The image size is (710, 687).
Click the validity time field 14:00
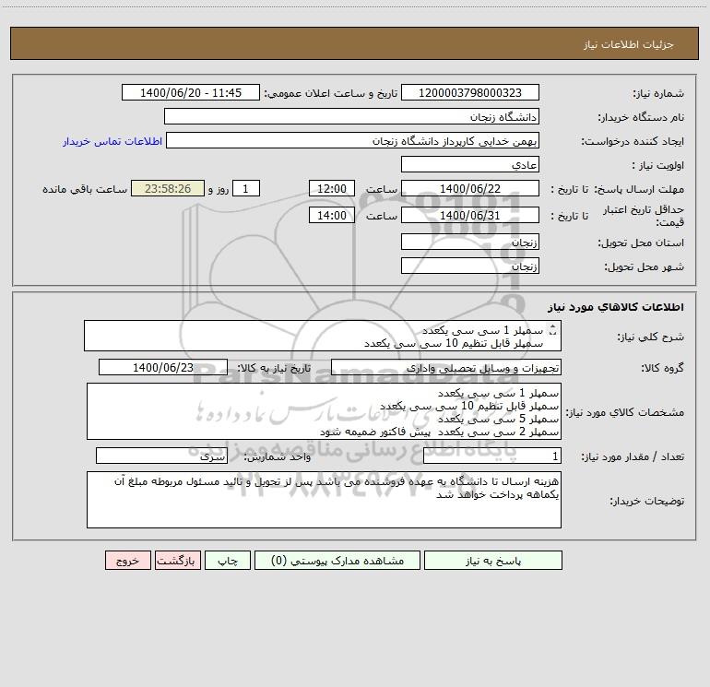(x=331, y=215)
